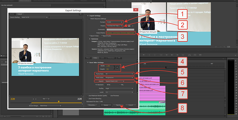
Task: Click the yellow playhead marker on preview timeline
Action: 59,101
